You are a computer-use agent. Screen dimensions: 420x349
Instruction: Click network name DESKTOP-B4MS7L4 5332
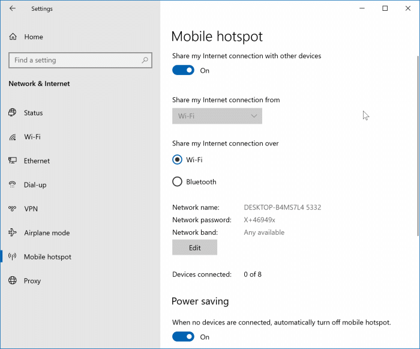click(283, 207)
